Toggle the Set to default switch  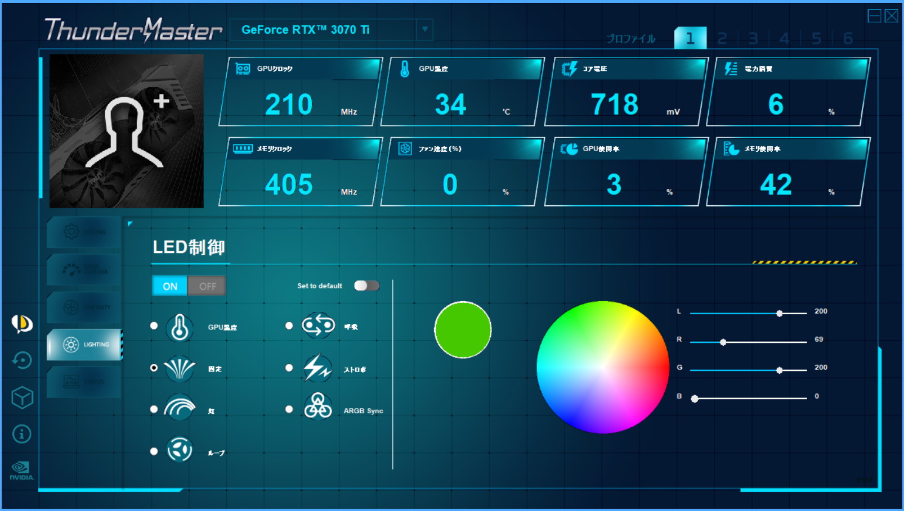(x=366, y=286)
